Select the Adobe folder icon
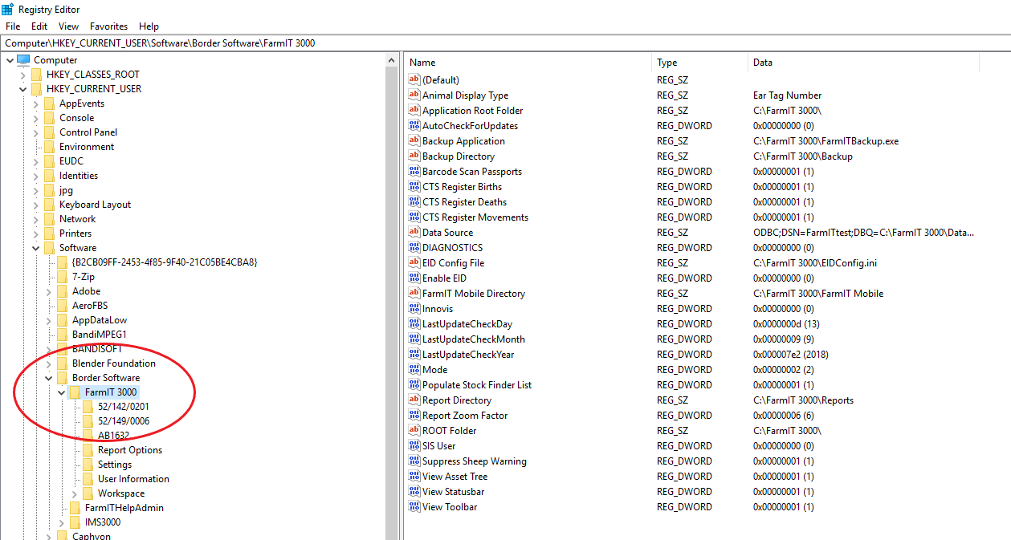The image size is (1011, 540). pos(62,291)
